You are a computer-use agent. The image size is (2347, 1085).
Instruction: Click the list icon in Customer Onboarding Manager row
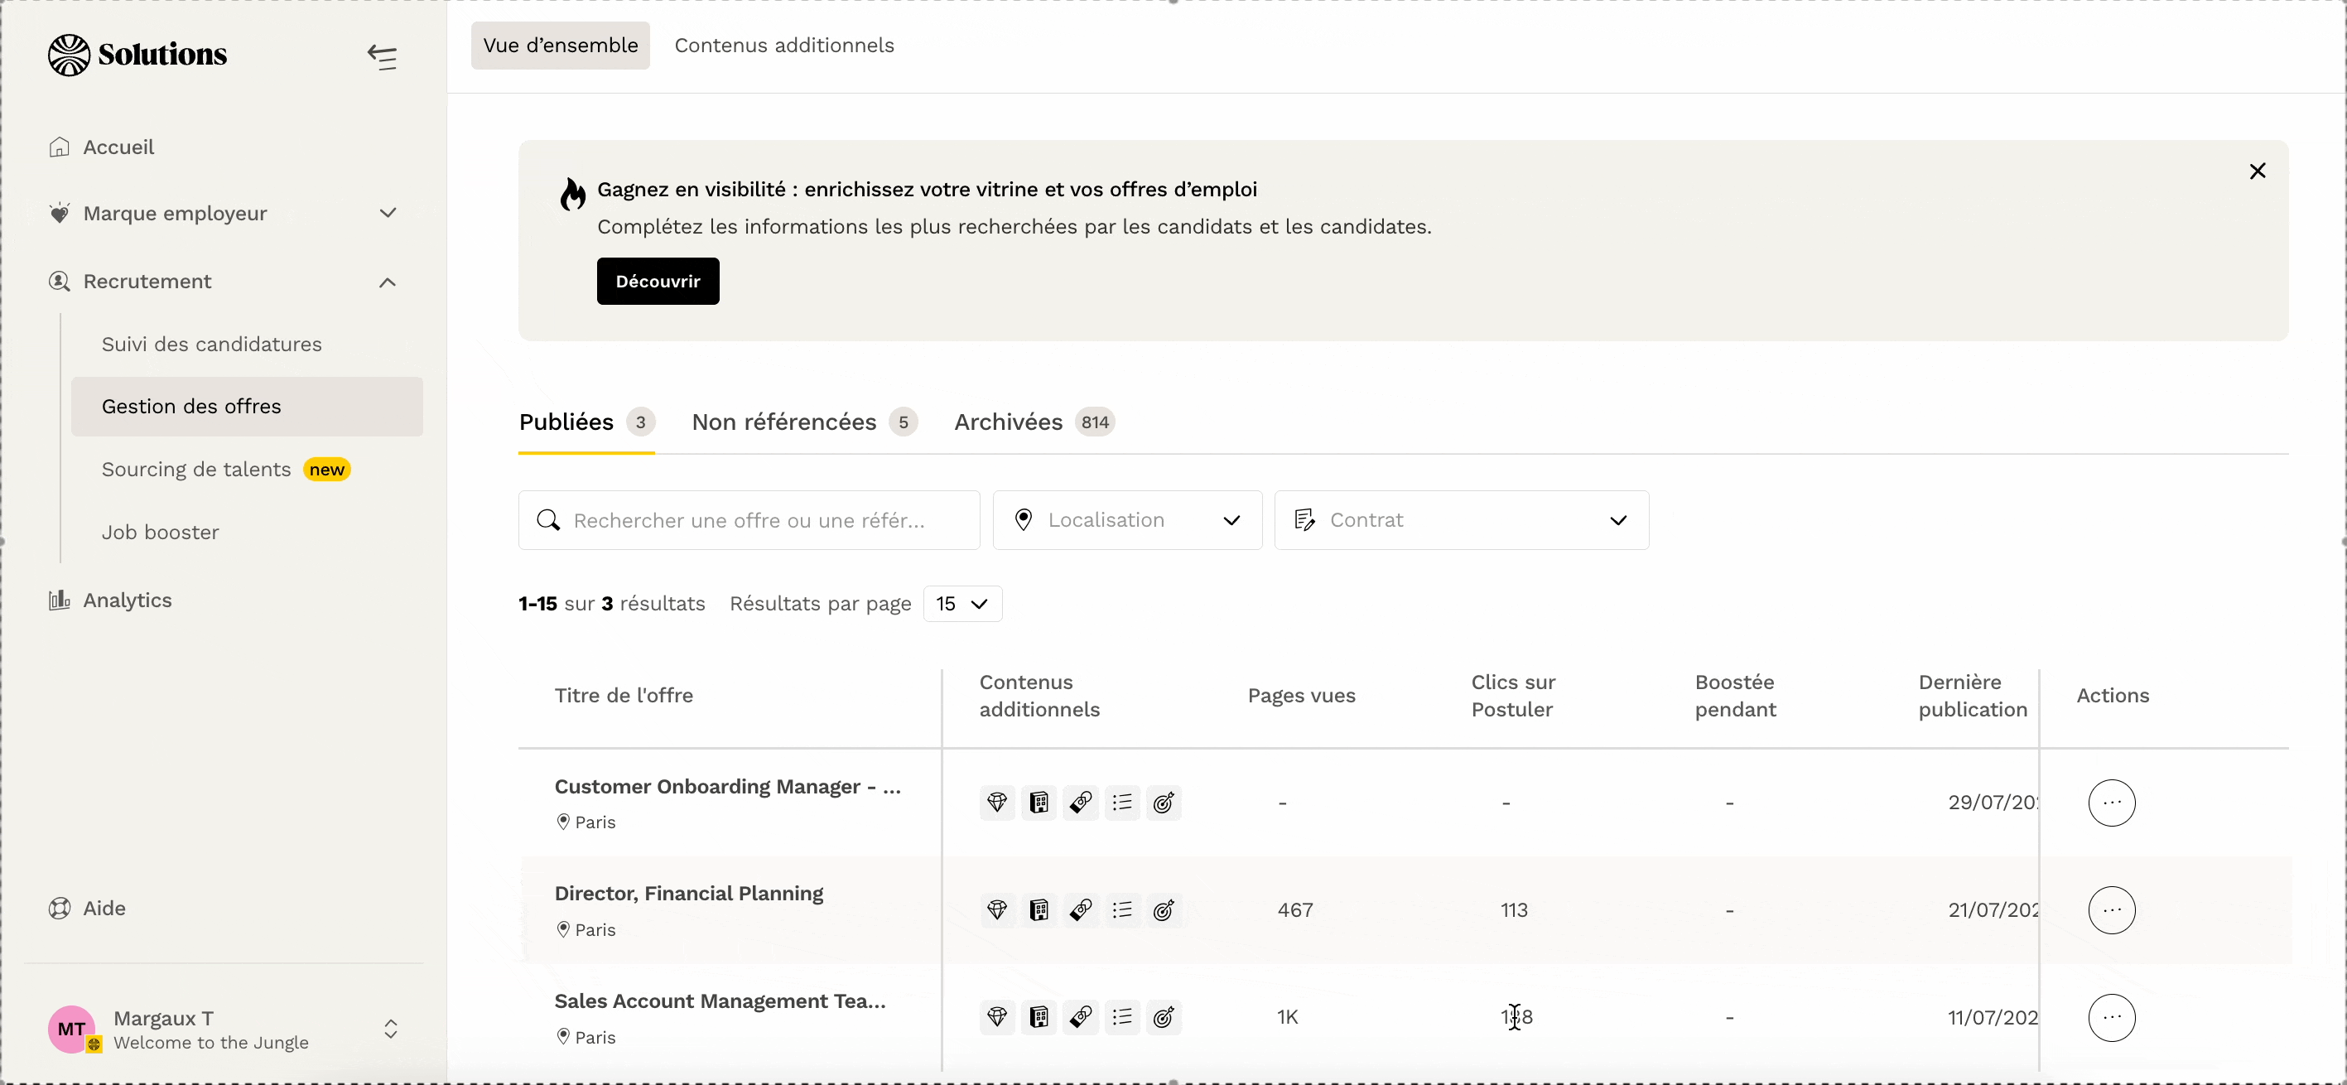click(1121, 803)
